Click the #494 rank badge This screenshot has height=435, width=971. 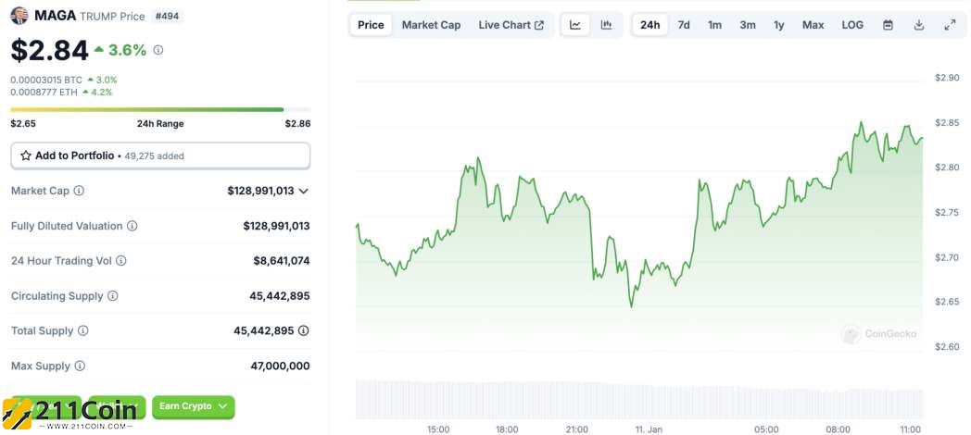click(x=167, y=16)
